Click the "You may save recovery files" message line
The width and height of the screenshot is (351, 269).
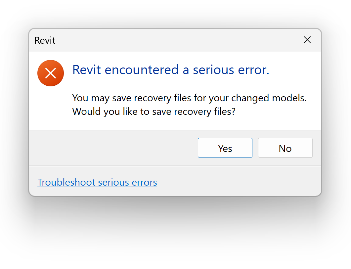pos(189,98)
